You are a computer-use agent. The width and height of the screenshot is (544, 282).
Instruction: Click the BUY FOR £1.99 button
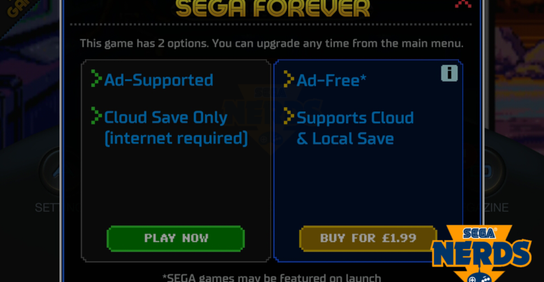(368, 238)
